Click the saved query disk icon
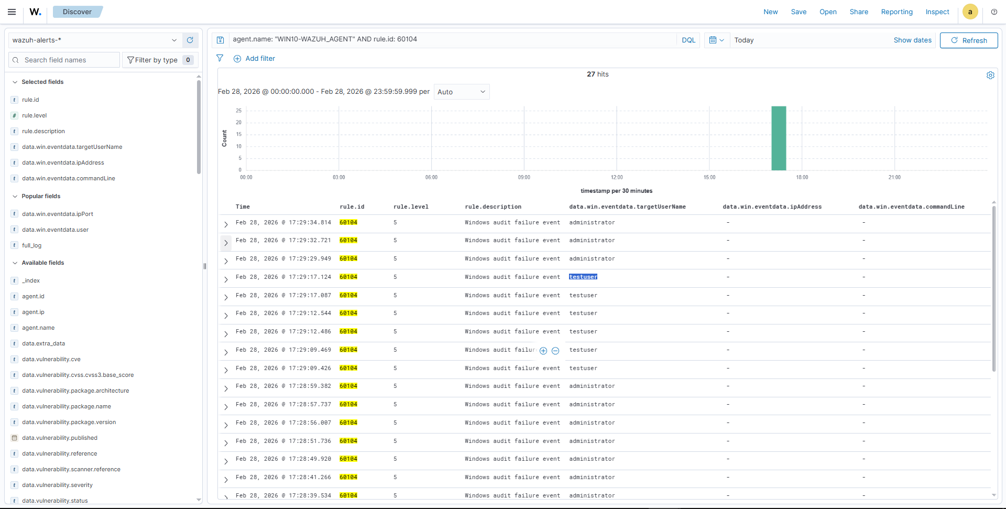This screenshot has height=509, width=1006. coord(221,40)
